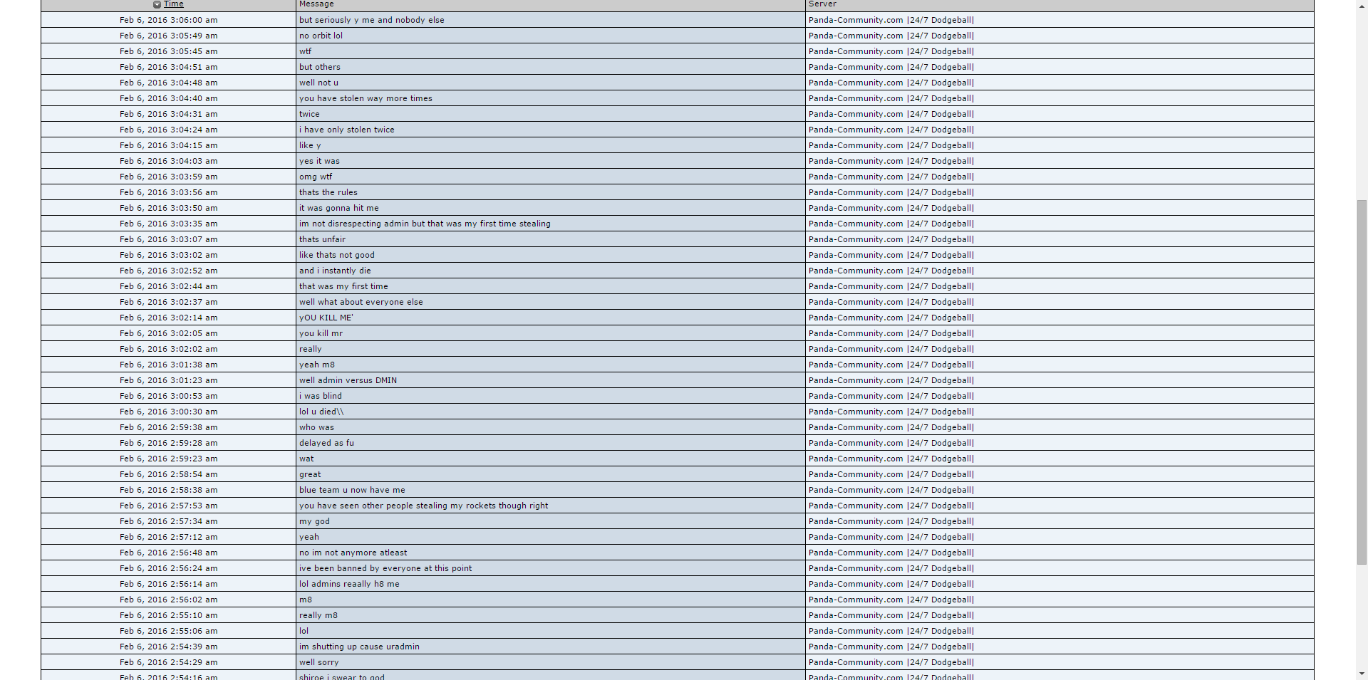Image resolution: width=1368 pixels, height=680 pixels.
Task: Click the scrollbar up arrow
Action: coord(1362,6)
